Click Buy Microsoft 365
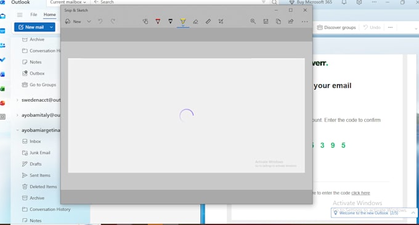 click(311, 2)
